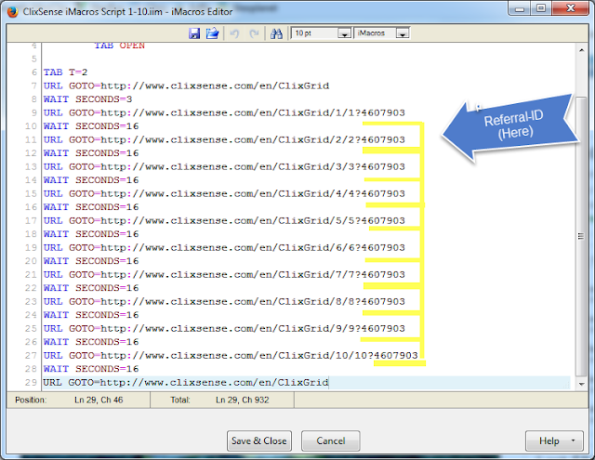Click WAIT SECONDS=16 on line 10

[91, 125]
